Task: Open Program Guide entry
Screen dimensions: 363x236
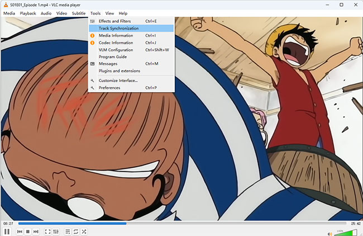Action: click(131, 57)
